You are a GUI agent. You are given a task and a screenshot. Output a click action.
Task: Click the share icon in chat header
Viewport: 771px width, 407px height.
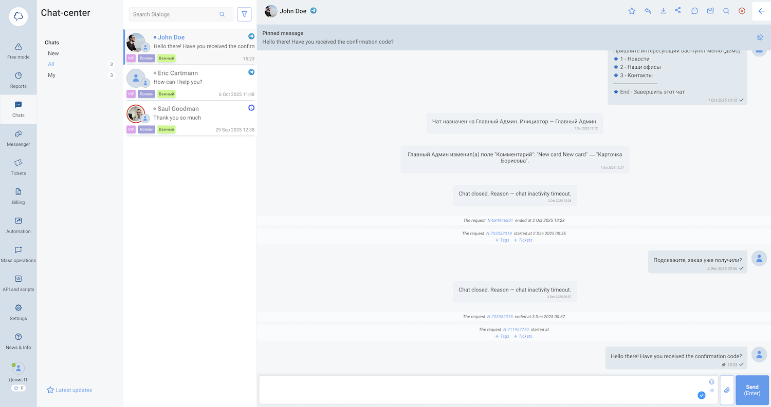[x=678, y=11]
